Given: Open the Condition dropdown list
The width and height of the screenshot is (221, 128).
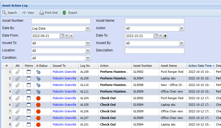Looking at the screenshot, I should click(88, 58).
